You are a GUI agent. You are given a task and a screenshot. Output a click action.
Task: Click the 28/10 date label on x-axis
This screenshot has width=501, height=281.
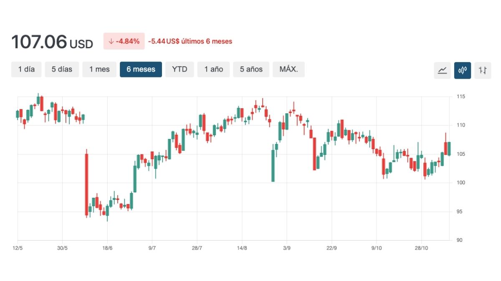click(421, 248)
